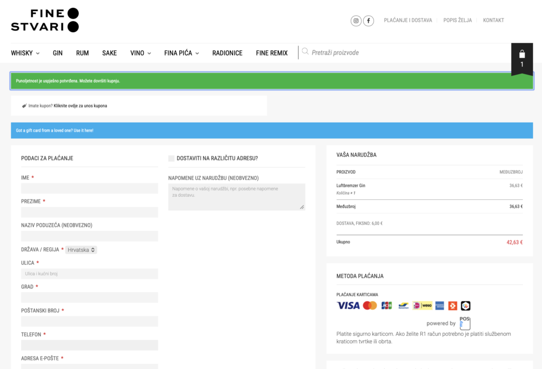Click the order notes textarea
Screen dimensions: 542x369
click(237, 197)
